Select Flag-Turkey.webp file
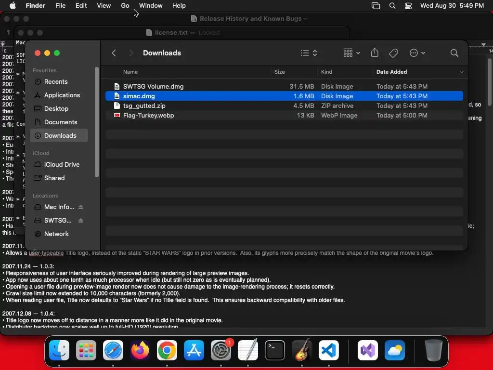This screenshot has height=370, width=493. click(284, 116)
